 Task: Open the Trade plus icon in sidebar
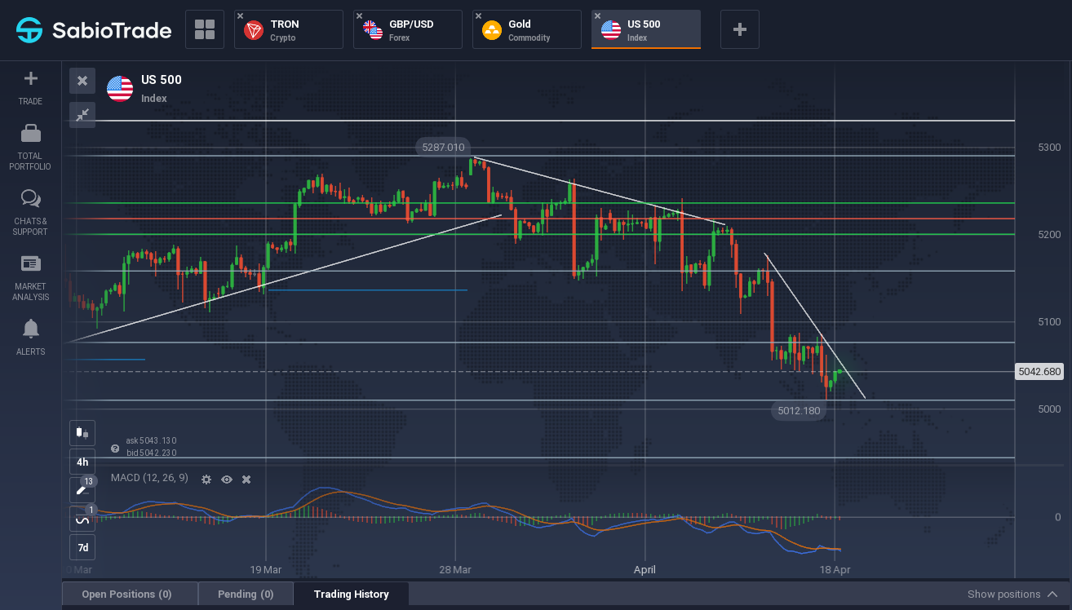click(30, 79)
